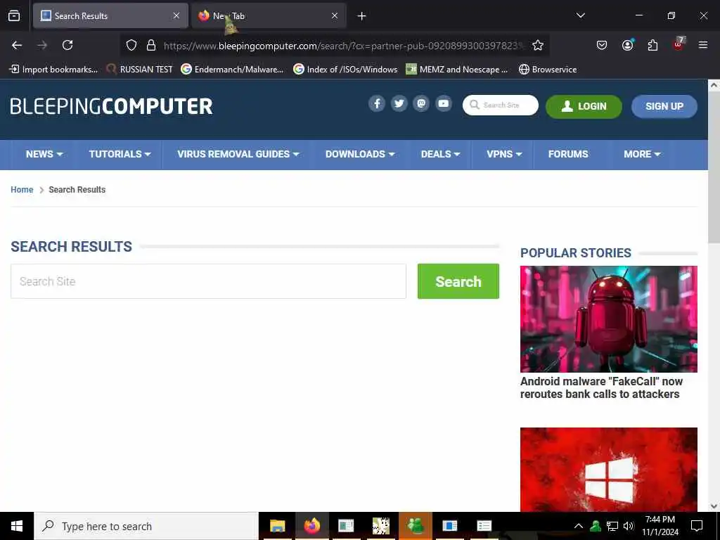Expand the NEWS menu
The height and width of the screenshot is (540, 720).
click(44, 154)
